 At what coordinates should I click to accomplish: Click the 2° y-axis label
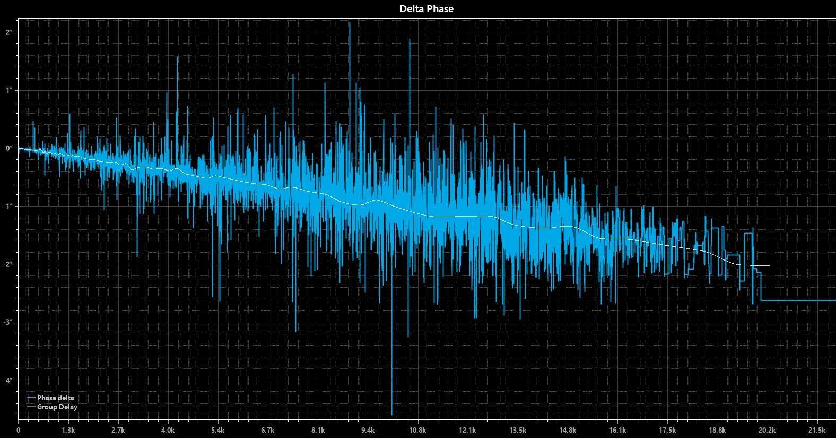tap(9, 32)
